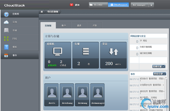Click the 管理资源 button
The width and height of the screenshot is (170, 111).
[159, 66]
